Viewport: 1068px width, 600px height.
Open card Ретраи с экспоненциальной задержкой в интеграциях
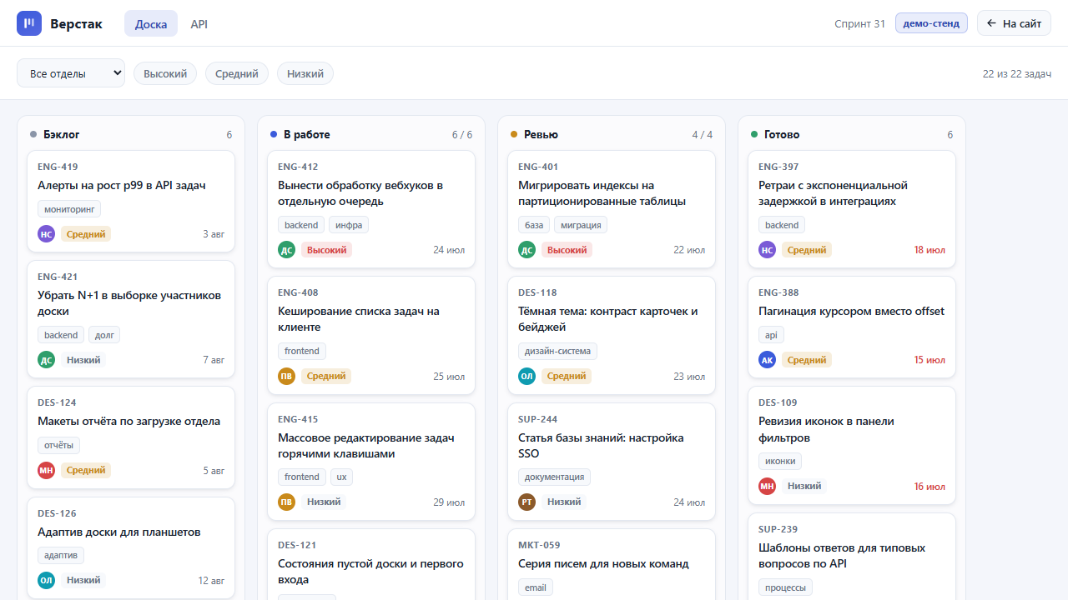(852, 209)
